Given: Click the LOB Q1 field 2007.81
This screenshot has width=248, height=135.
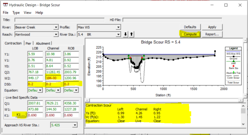Looking at the screenshot, I should tap(35, 103).
